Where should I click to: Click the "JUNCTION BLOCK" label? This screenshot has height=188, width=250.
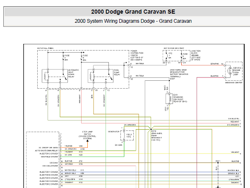click(x=196, y=52)
